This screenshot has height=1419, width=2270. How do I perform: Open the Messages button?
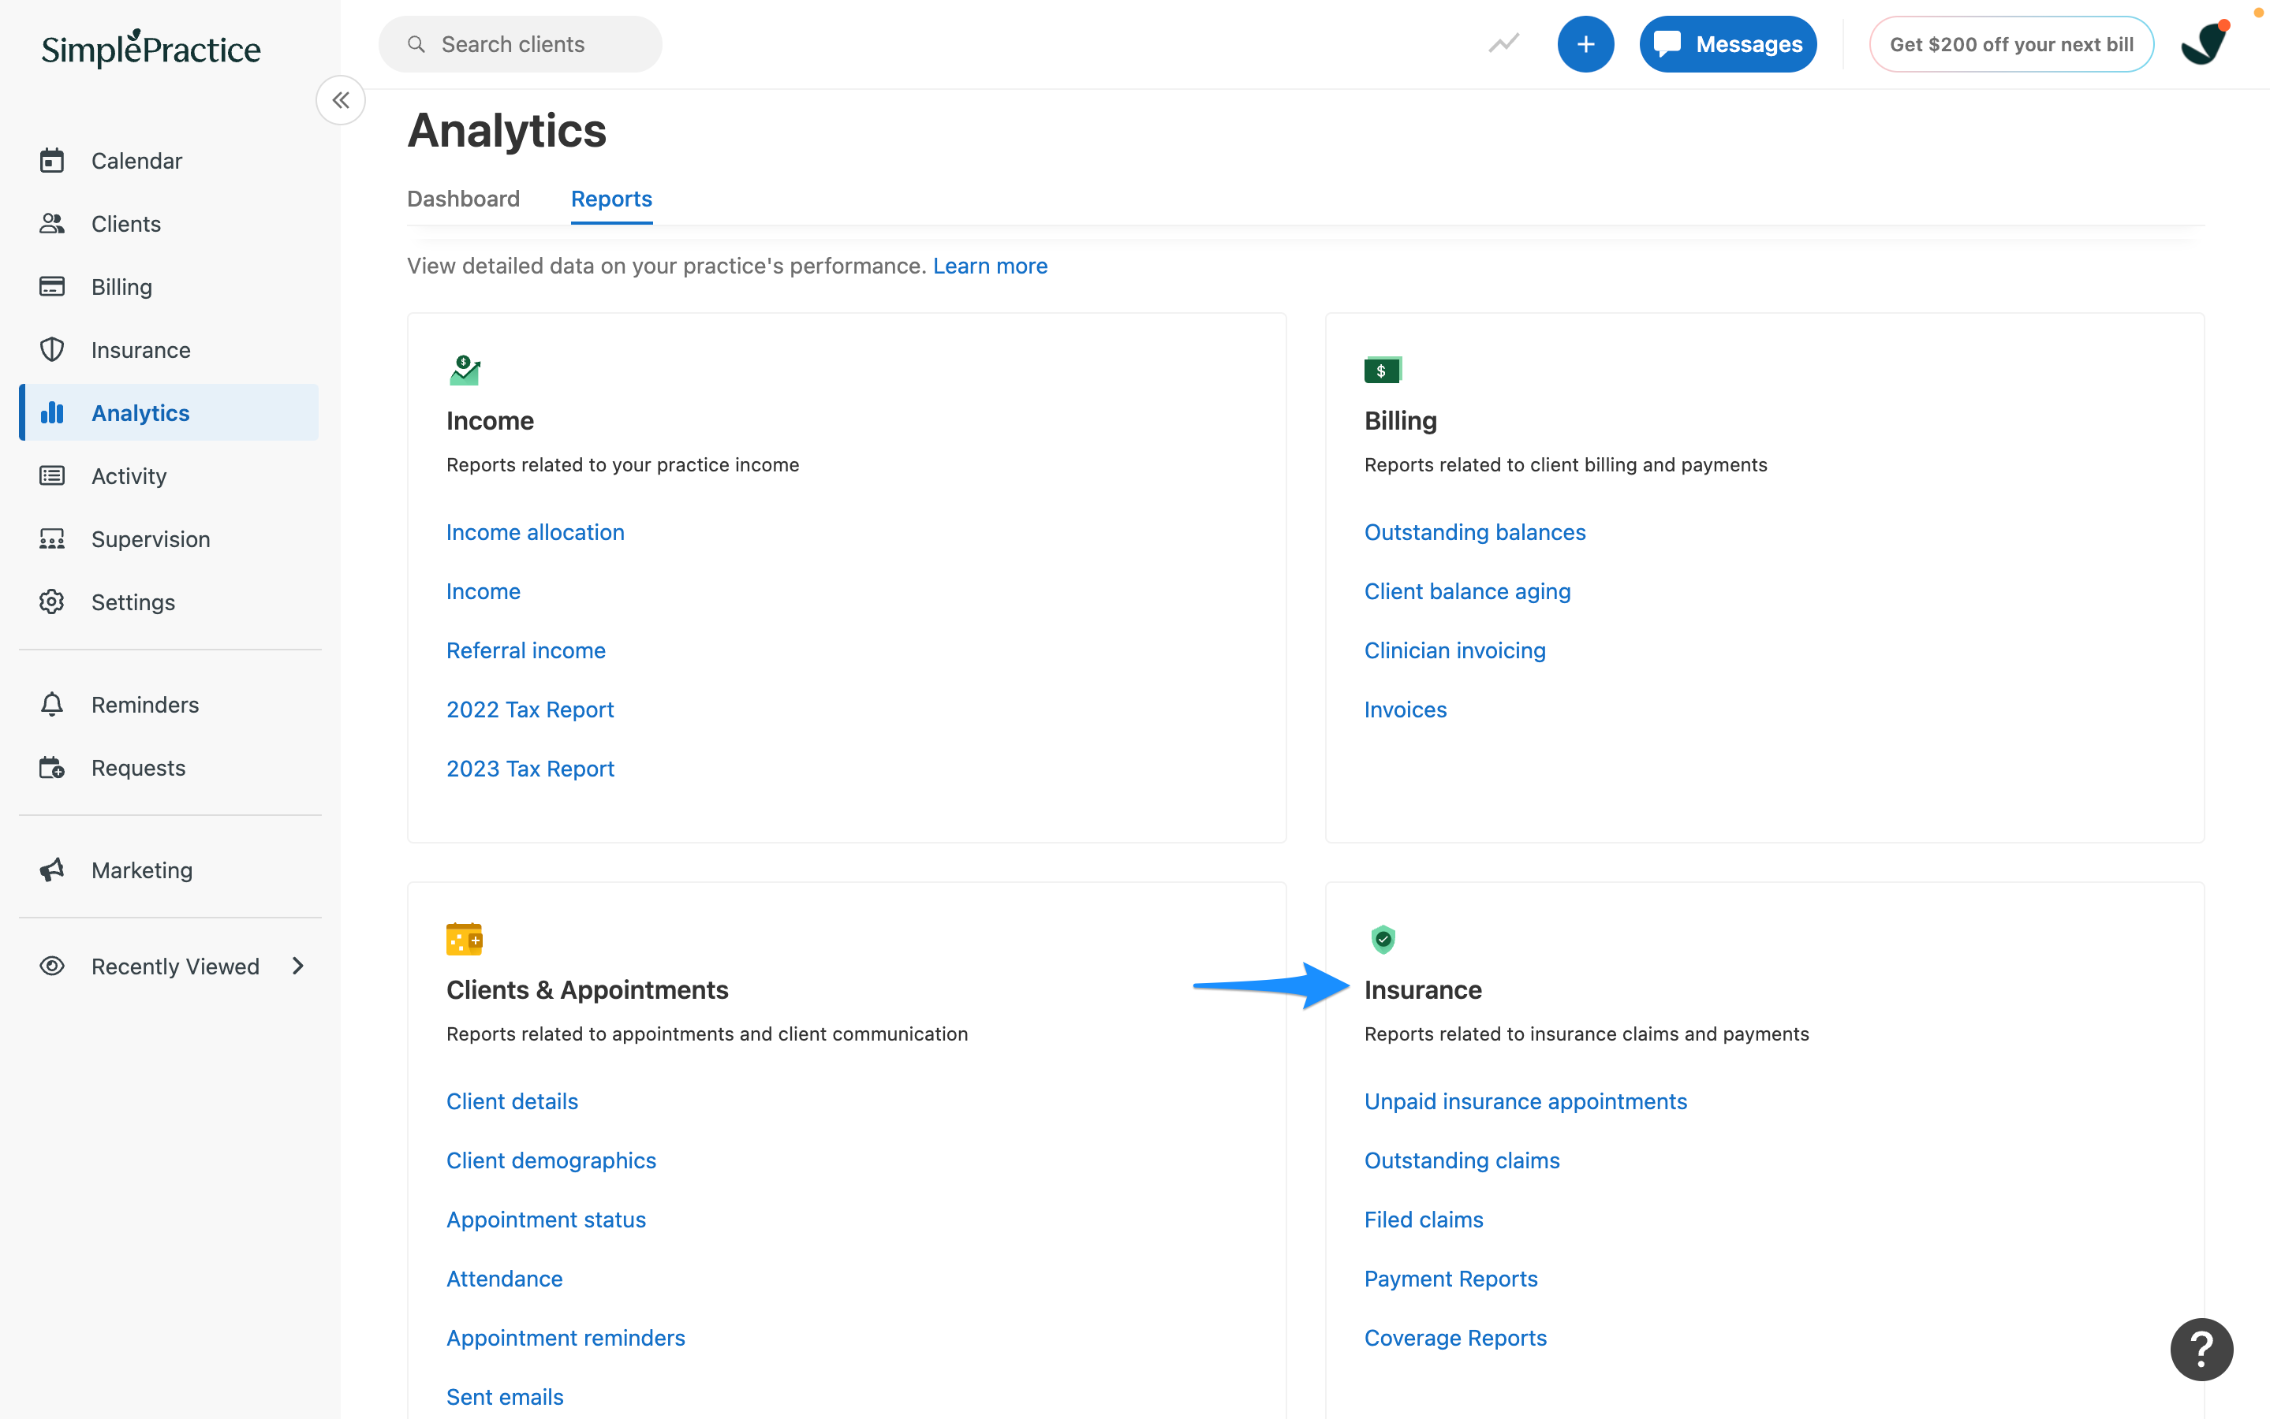pyautogui.click(x=1727, y=44)
